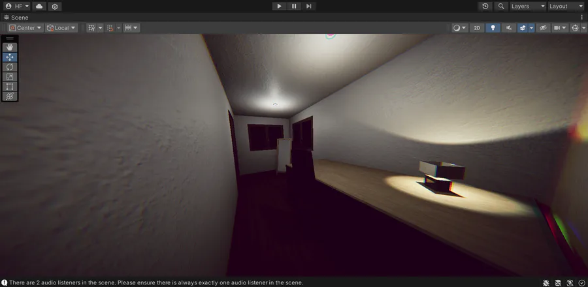Viewport: 588px width, 287px height.
Task: Click the audio listeners warning message
Action: pyautogui.click(x=156, y=282)
